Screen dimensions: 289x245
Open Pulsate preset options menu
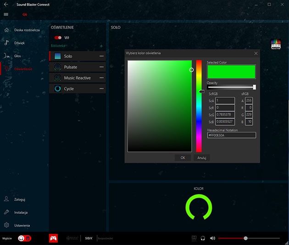tap(101, 67)
